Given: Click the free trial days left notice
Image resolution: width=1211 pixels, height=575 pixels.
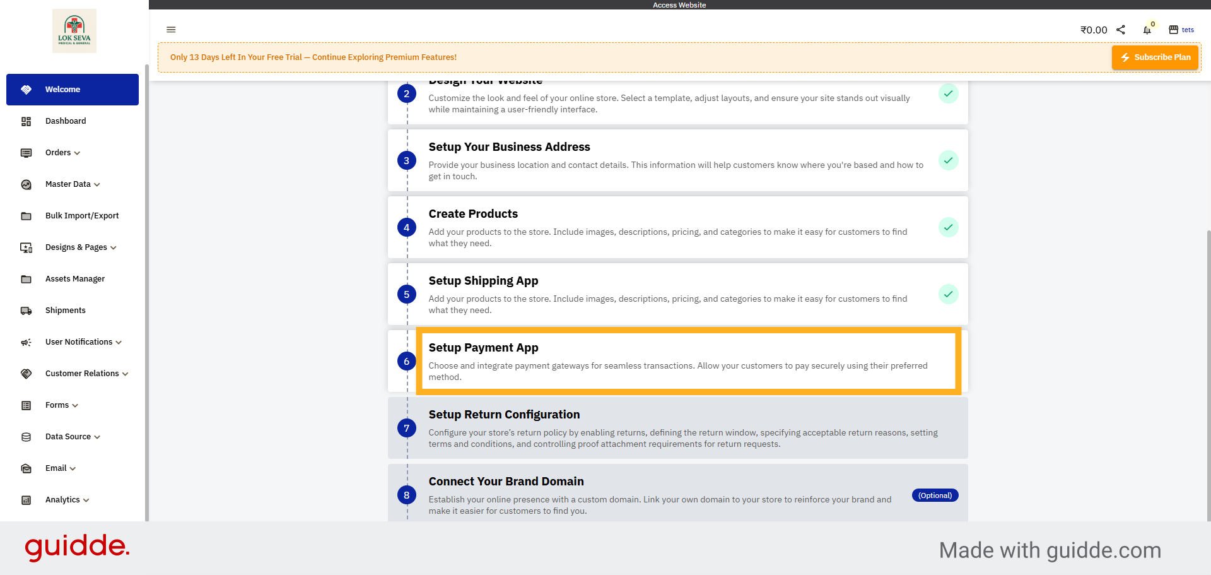Looking at the screenshot, I should (x=313, y=57).
